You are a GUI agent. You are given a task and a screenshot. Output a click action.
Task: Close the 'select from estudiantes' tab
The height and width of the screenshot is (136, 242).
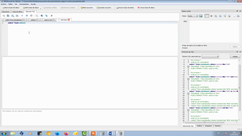(23, 20)
